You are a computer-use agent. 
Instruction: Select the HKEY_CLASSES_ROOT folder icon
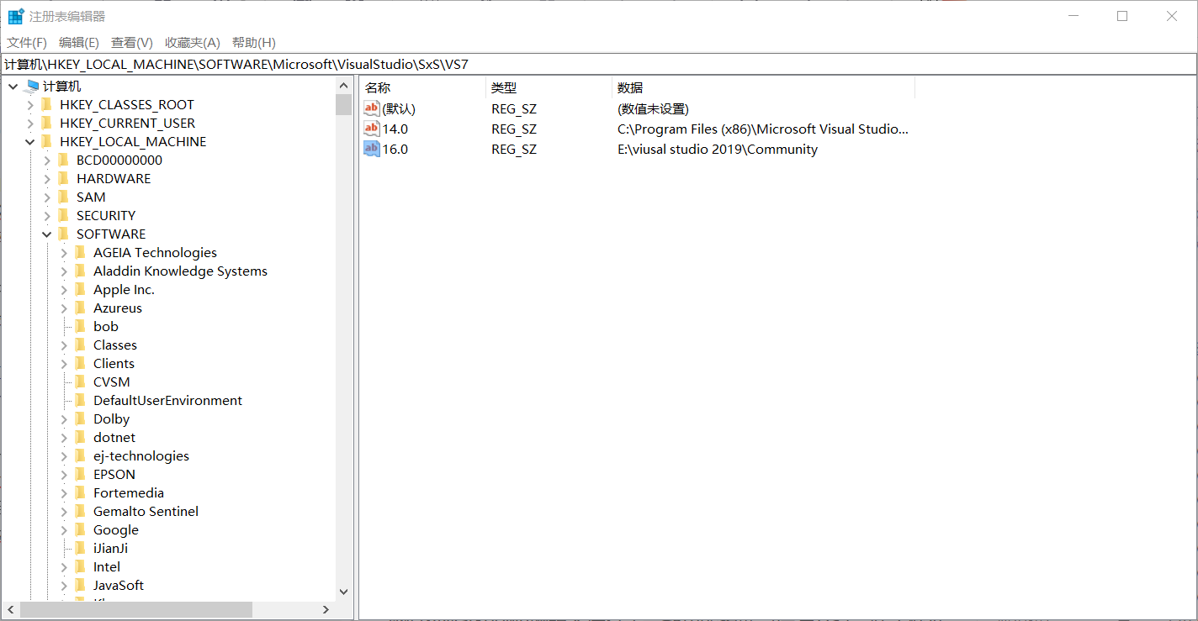click(x=46, y=104)
